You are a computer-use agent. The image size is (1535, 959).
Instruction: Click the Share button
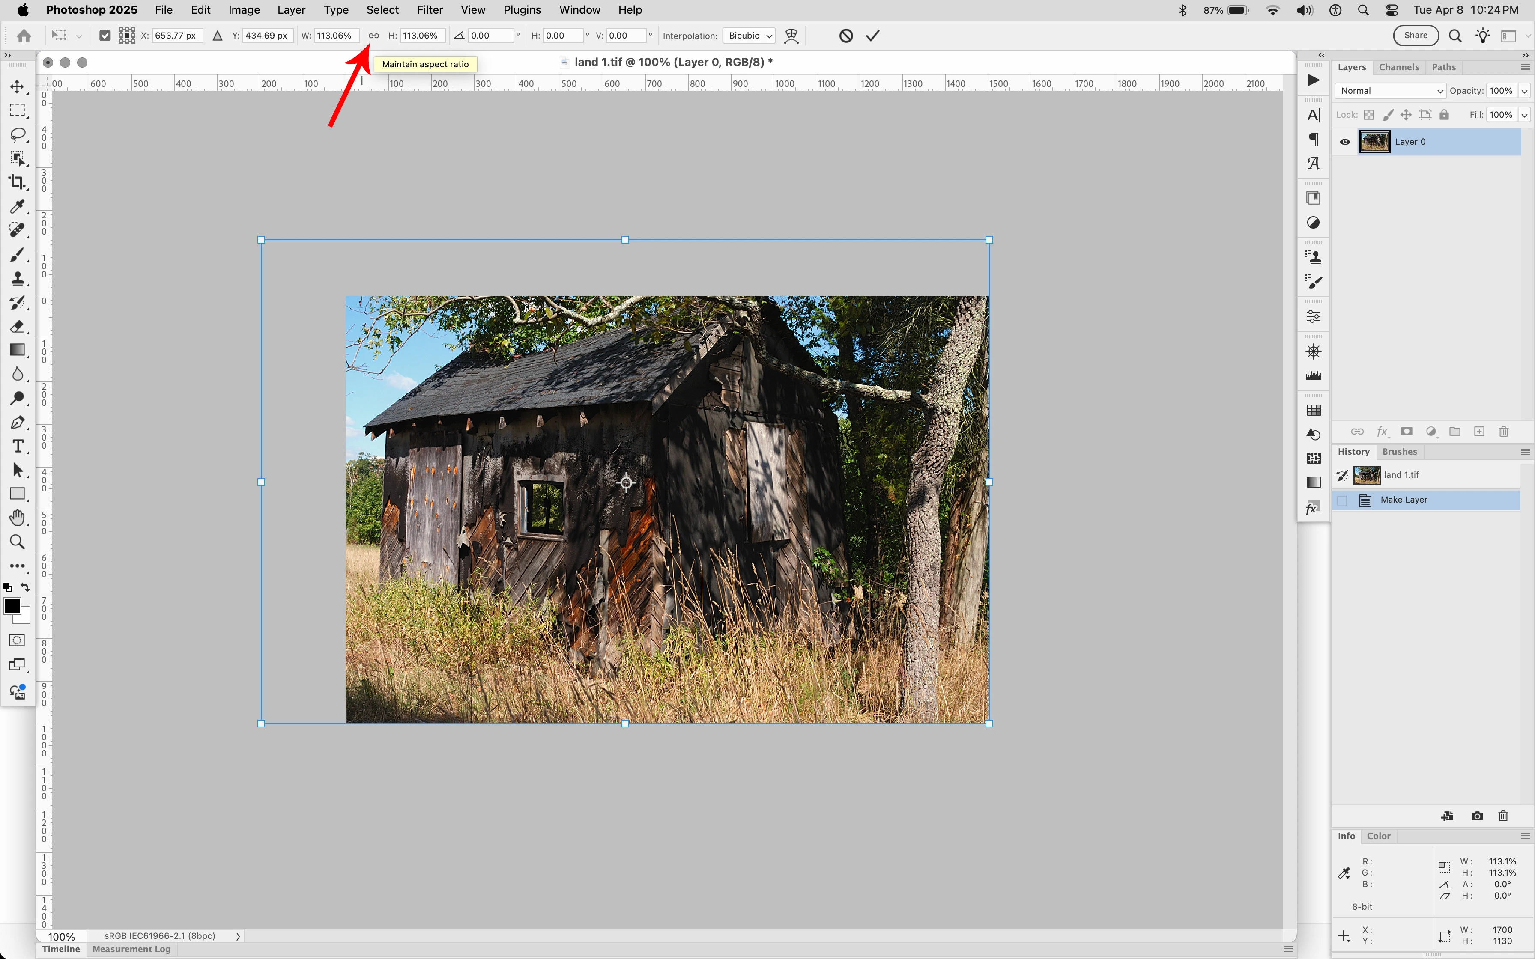coord(1415,36)
